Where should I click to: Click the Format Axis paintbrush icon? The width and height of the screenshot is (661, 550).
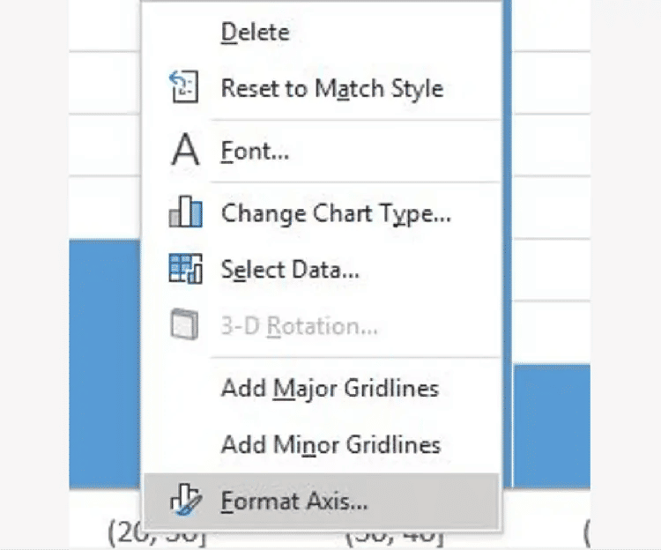pyautogui.click(x=185, y=500)
